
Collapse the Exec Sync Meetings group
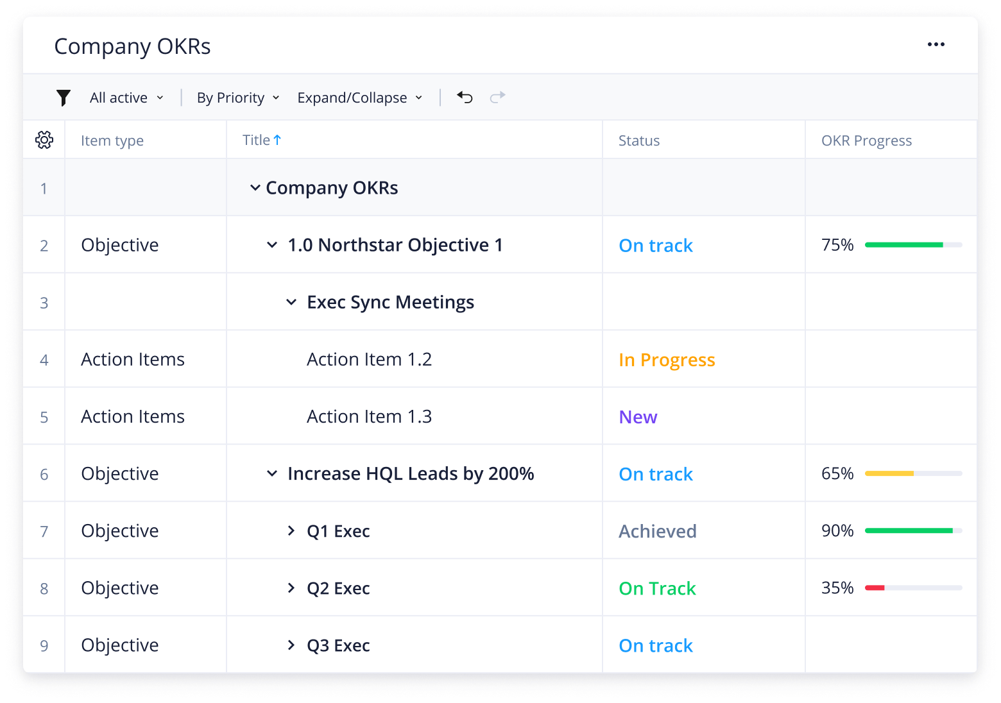pyautogui.click(x=291, y=301)
